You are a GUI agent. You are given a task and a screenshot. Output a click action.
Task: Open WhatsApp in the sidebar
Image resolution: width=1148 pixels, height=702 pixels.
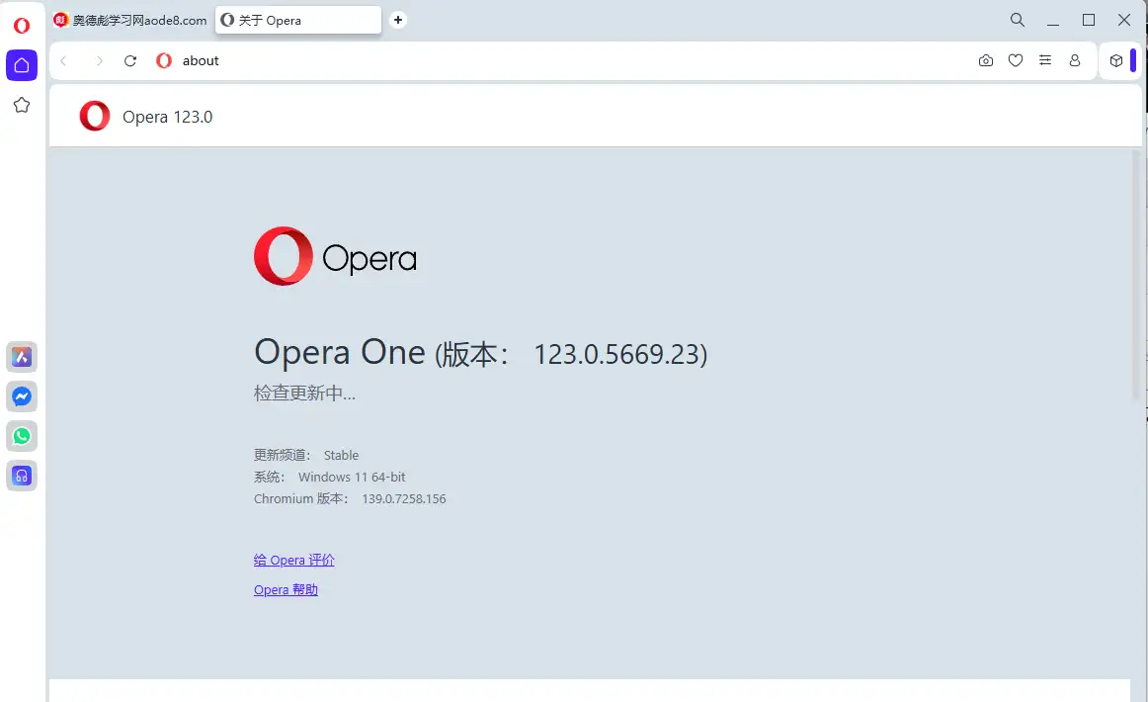tap(22, 436)
